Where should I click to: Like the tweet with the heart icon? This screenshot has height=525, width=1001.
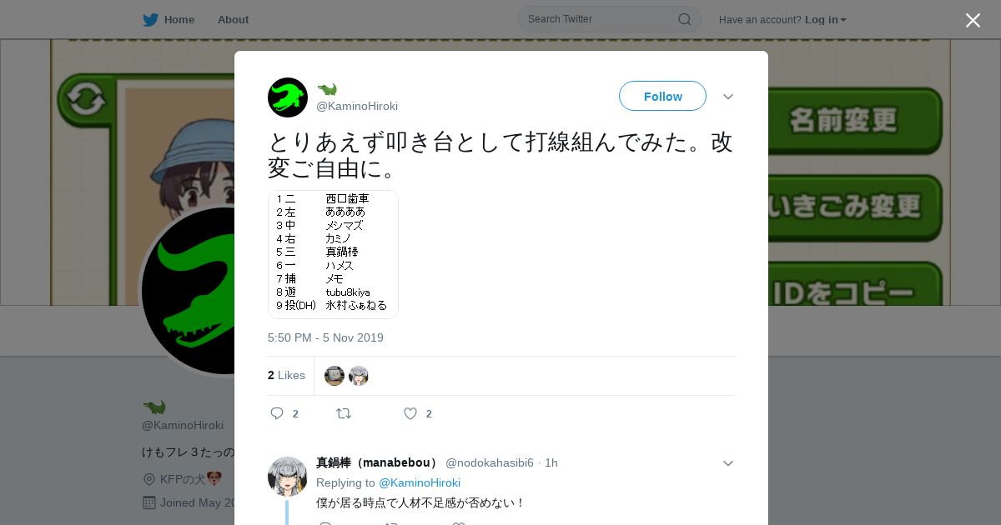410,413
